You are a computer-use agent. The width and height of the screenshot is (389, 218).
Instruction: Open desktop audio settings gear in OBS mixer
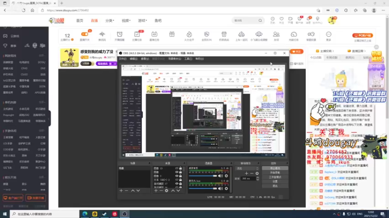[226, 176]
